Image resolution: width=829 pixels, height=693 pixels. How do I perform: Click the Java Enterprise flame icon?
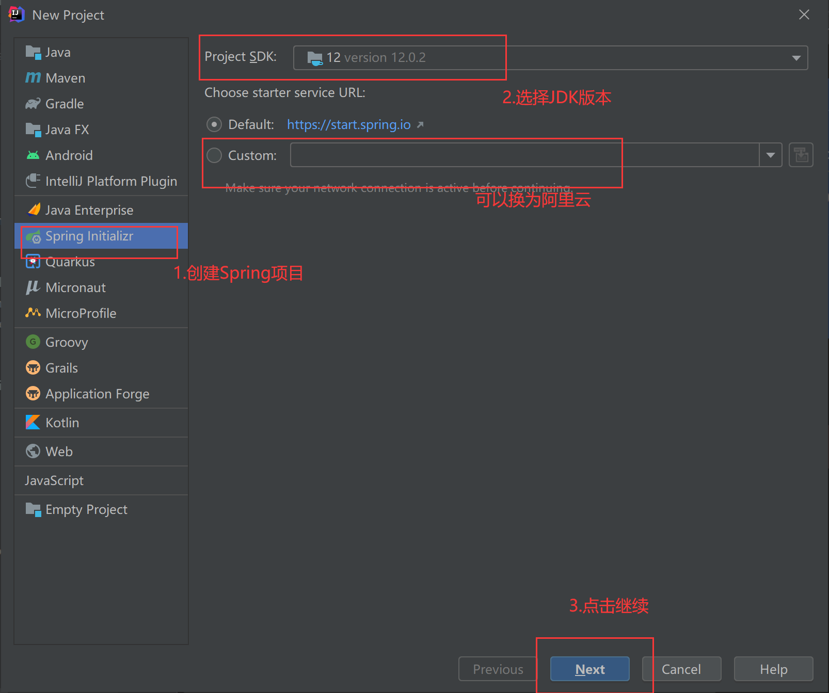34,209
